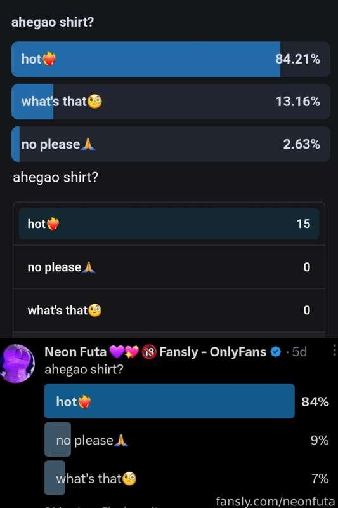Click the Neon Futa display name
The image size is (338, 508).
tap(75, 352)
